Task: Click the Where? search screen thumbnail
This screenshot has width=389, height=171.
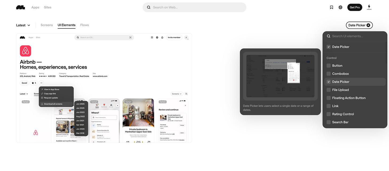Action: tap(104, 121)
